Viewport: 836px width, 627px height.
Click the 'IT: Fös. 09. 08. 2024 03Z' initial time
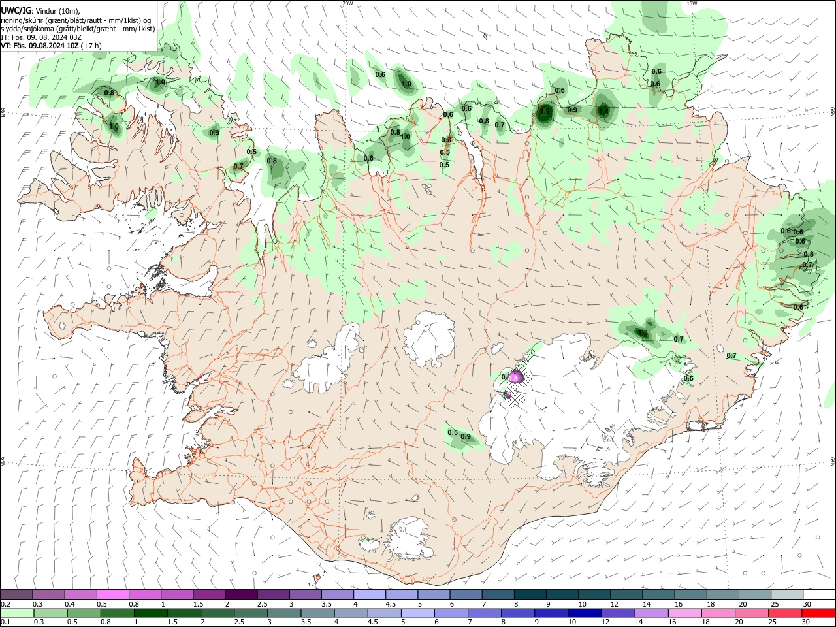[x=41, y=37]
